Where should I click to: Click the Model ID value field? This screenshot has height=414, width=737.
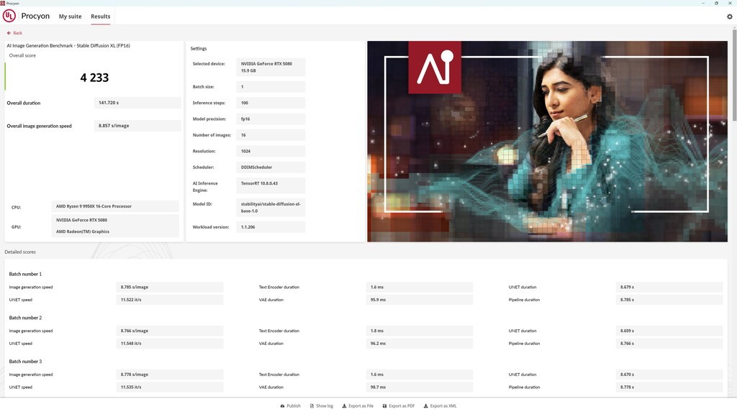(272, 207)
